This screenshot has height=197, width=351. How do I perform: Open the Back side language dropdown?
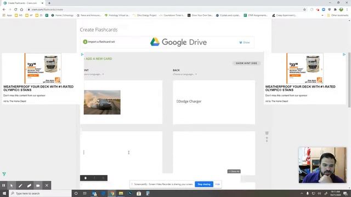coord(185,74)
